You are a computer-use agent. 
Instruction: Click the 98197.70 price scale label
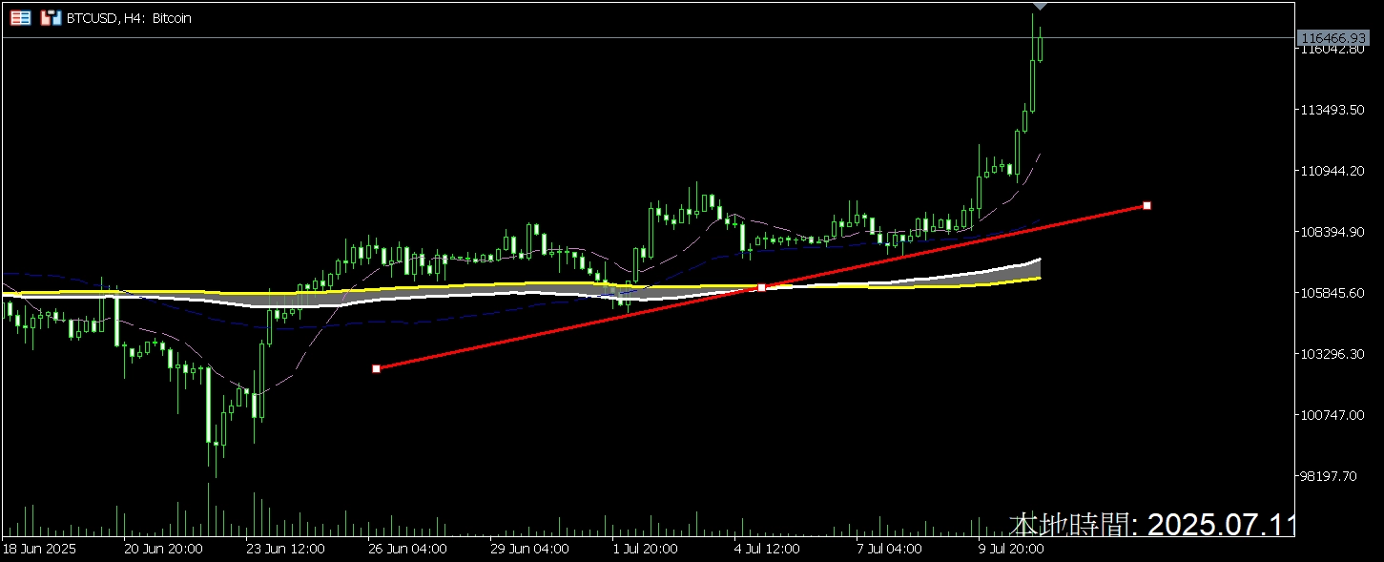click(1330, 476)
